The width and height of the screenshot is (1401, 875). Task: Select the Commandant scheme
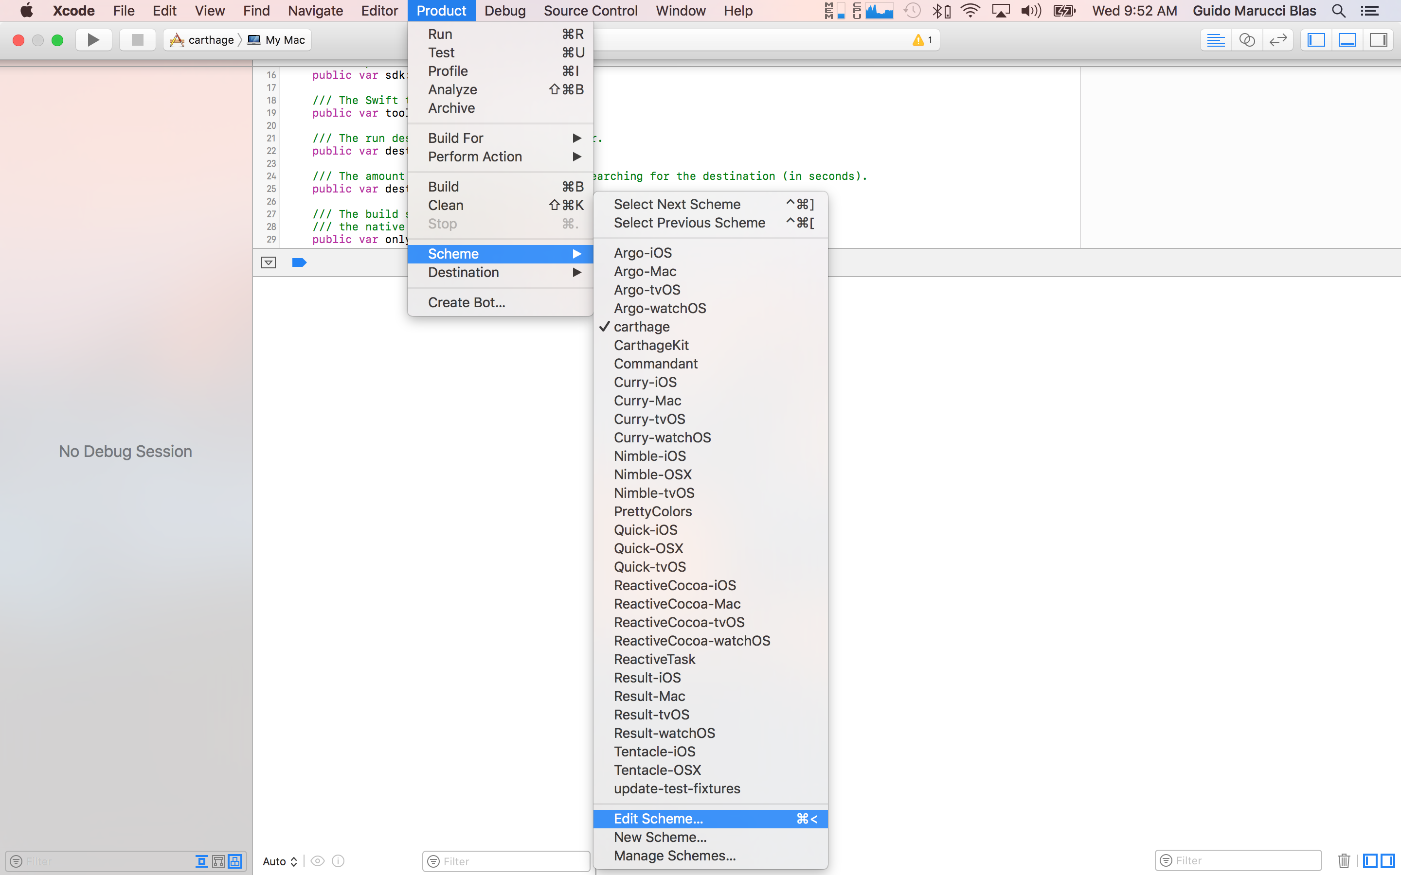pos(710,364)
